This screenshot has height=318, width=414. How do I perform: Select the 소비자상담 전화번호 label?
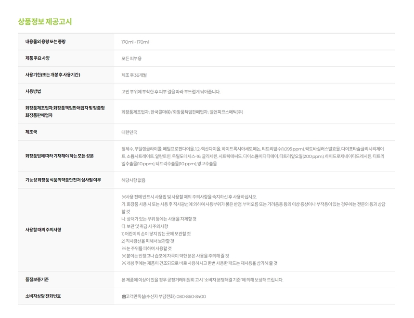[43, 296]
